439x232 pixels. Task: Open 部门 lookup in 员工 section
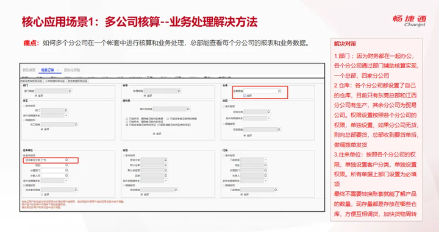click(66, 110)
